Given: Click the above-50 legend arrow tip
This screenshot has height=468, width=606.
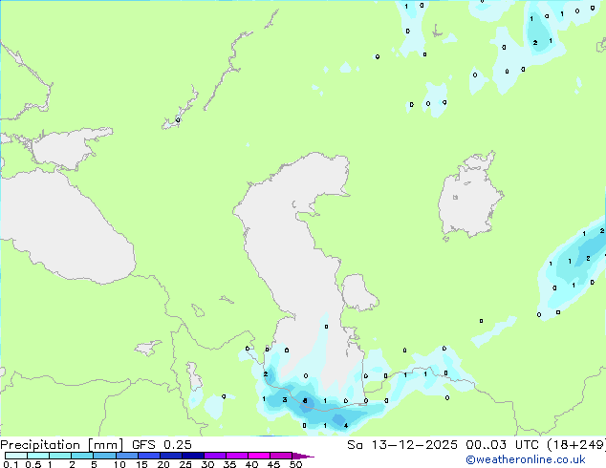Looking at the screenshot, I should point(303,456).
